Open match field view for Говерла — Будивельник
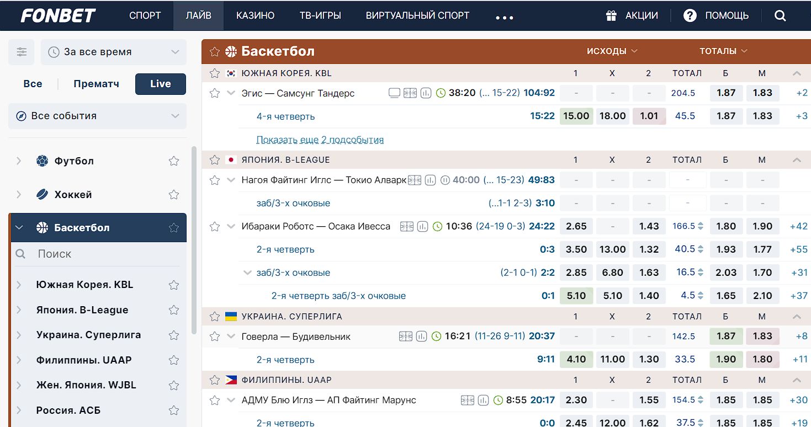This screenshot has width=811, height=427. click(x=405, y=336)
